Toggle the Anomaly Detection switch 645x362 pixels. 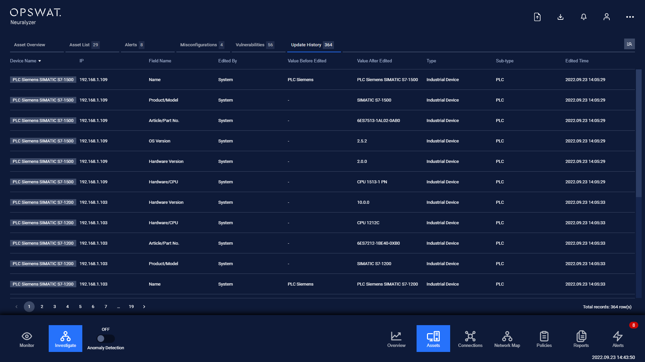[105, 339]
